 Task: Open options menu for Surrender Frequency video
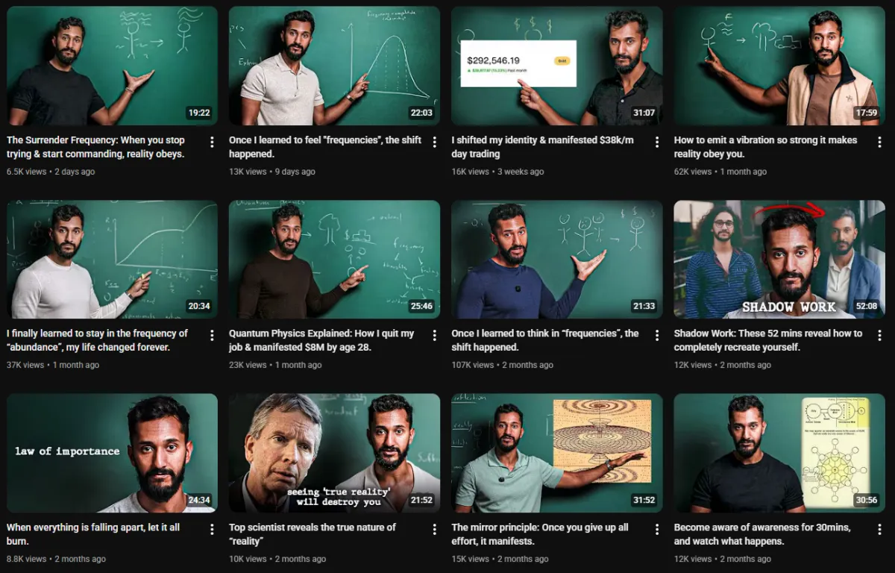[x=212, y=142]
